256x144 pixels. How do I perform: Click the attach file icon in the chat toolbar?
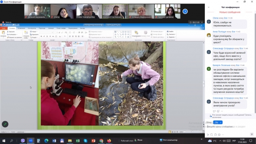tap(215, 135)
